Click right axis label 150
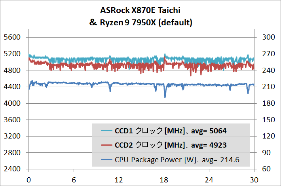This screenshot has width=281, height=186. click(x=268, y=120)
